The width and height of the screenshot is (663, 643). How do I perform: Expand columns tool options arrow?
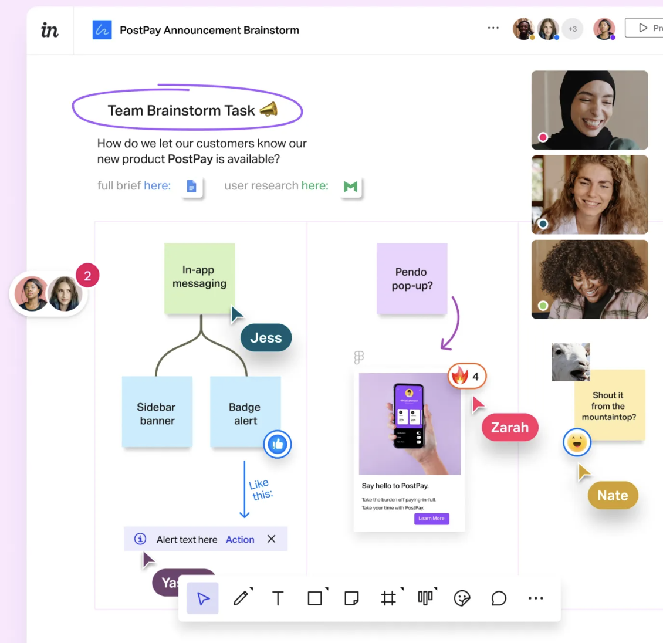coord(435,588)
